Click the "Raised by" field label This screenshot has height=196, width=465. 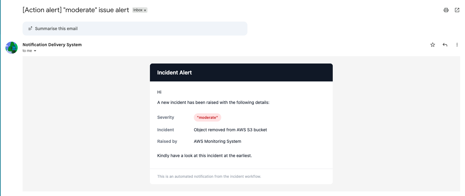(x=167, y=141)
